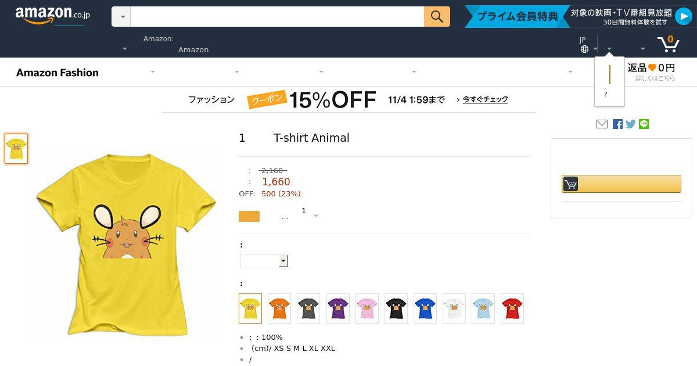Click the yellow T-shirt thumbnail image
This screenshot has height=366, width=697.
click(16, 149)
